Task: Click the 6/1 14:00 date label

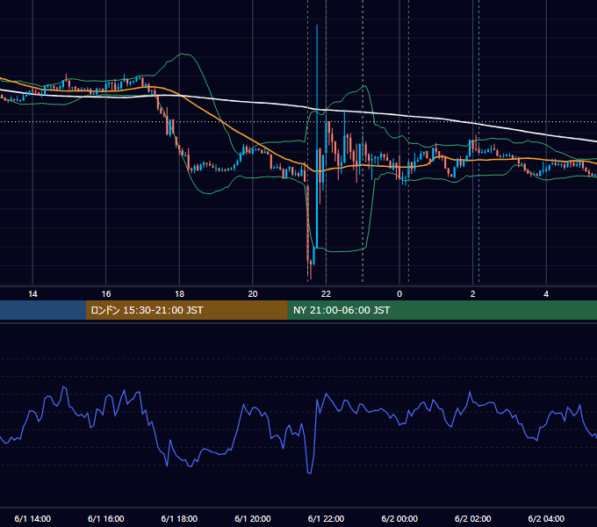Action: click(x=32, y=518)
